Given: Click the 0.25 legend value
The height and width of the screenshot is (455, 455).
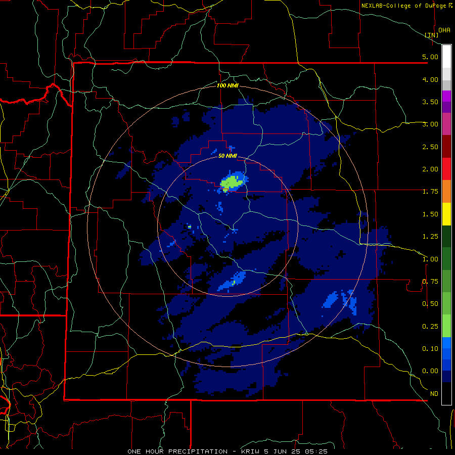Looking at the screenshot, I should pyautogui.click(x=430, y=327).
